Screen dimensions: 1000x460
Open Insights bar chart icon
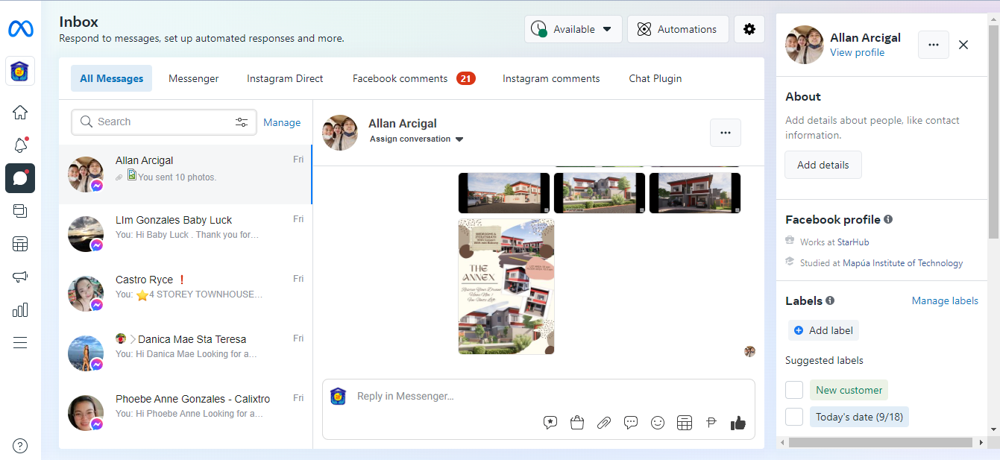(20, 309)
